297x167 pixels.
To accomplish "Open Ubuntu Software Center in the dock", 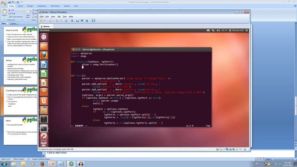I will tap(44, 92).
